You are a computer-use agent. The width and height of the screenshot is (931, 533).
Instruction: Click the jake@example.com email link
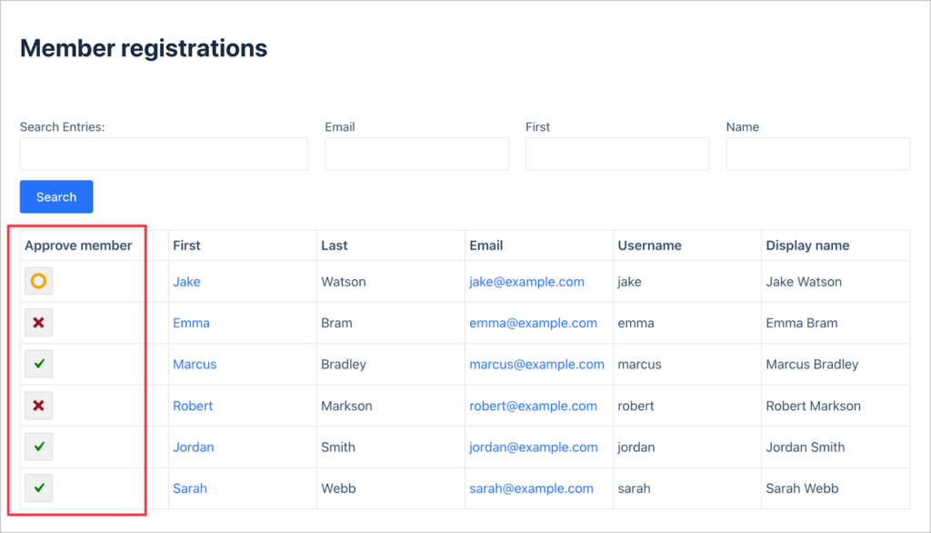click(526, 282)
